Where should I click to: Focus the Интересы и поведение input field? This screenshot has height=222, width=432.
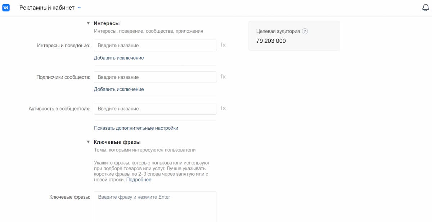click(155, 46)
